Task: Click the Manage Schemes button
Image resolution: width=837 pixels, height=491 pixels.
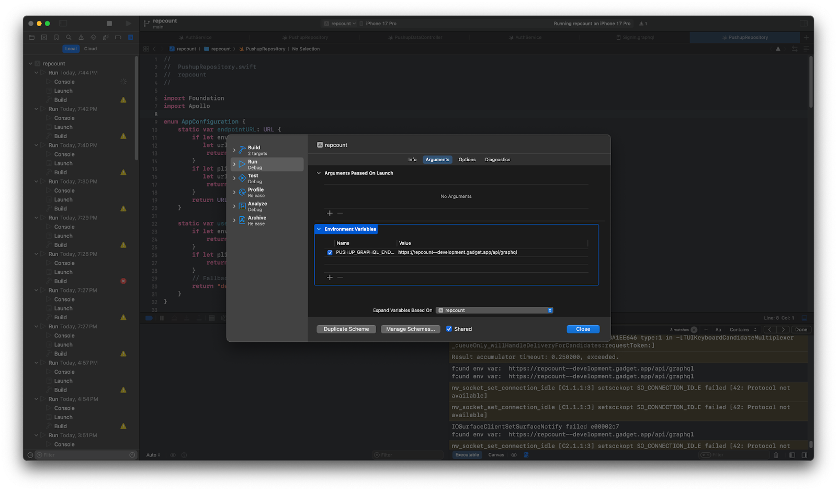Action: pos(410,329)
